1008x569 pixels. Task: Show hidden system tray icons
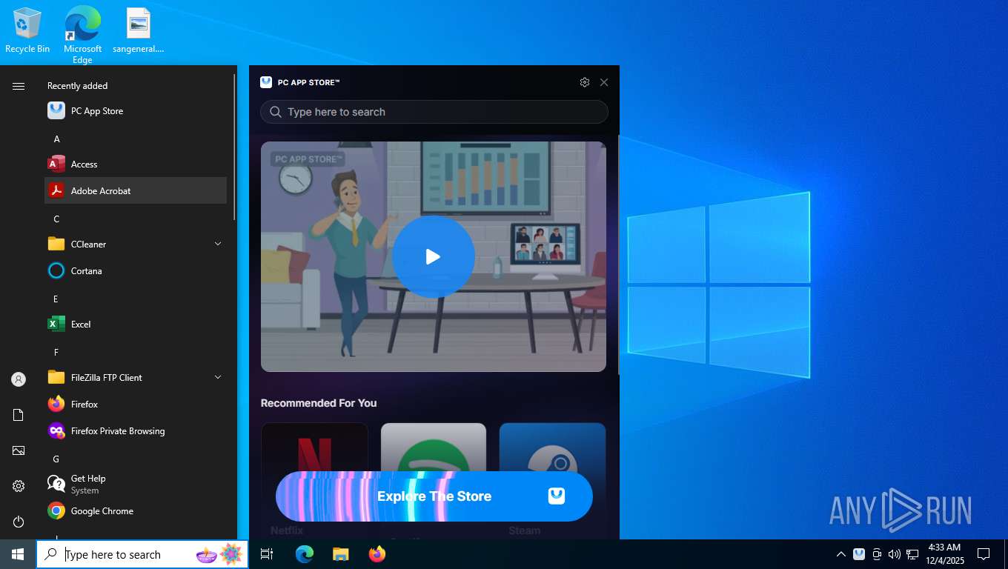[x=840, y=554]
